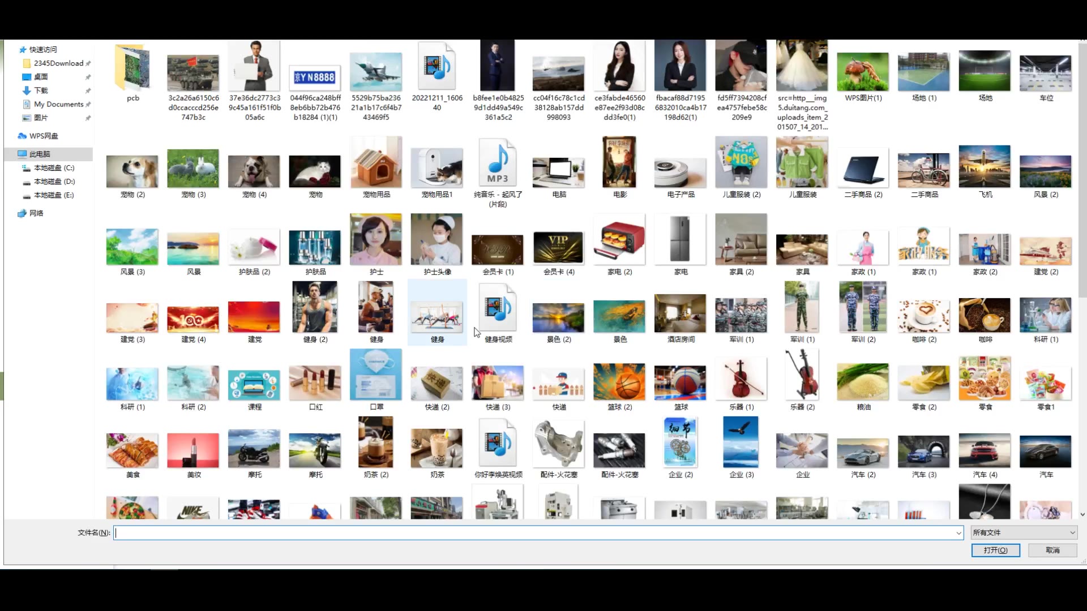Screen dimensions: 1087x611
Task: Click the 取消 cancel button
Action: click(x=1052, y=550)
